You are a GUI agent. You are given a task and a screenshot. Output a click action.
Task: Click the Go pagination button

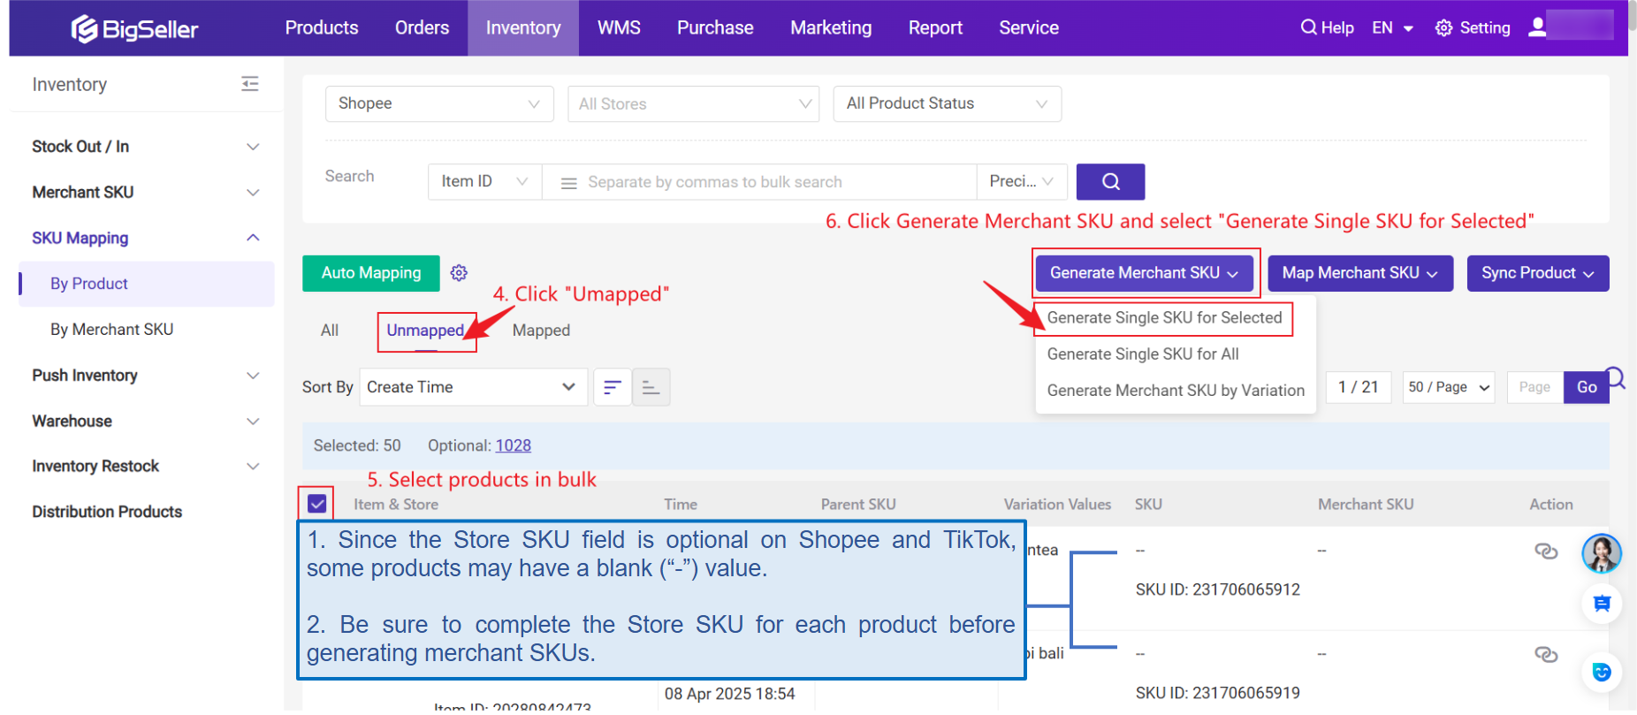tap(1587, 387)
